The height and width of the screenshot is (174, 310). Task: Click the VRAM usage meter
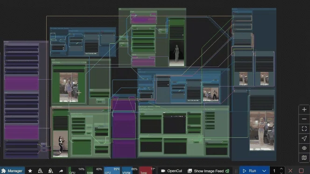pos(129,171)
